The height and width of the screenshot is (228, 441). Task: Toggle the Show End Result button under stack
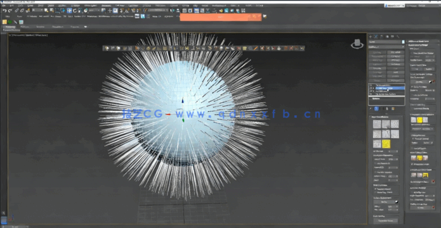[x=377, y=109]
